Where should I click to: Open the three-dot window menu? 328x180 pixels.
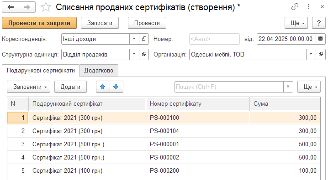click(308, 7)
